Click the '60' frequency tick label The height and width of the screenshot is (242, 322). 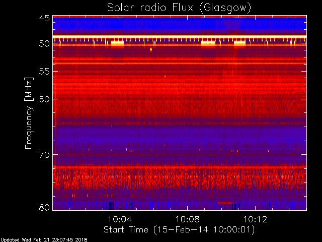click(x=44, y=99)
